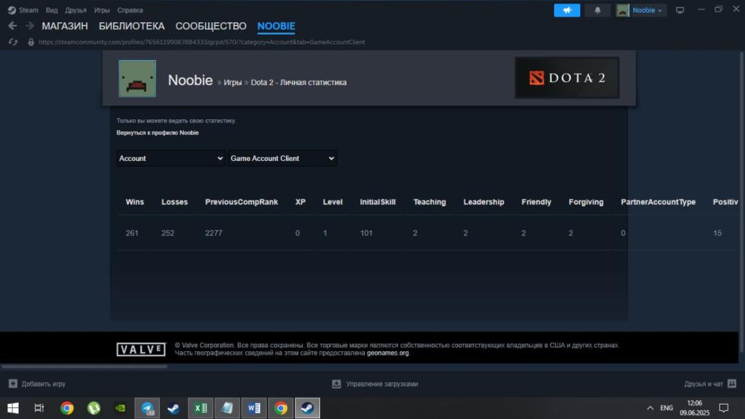Screen dimensions: 745x419
Task: Reload the page with the refresh icon
Action: click(x=13, y=42)
